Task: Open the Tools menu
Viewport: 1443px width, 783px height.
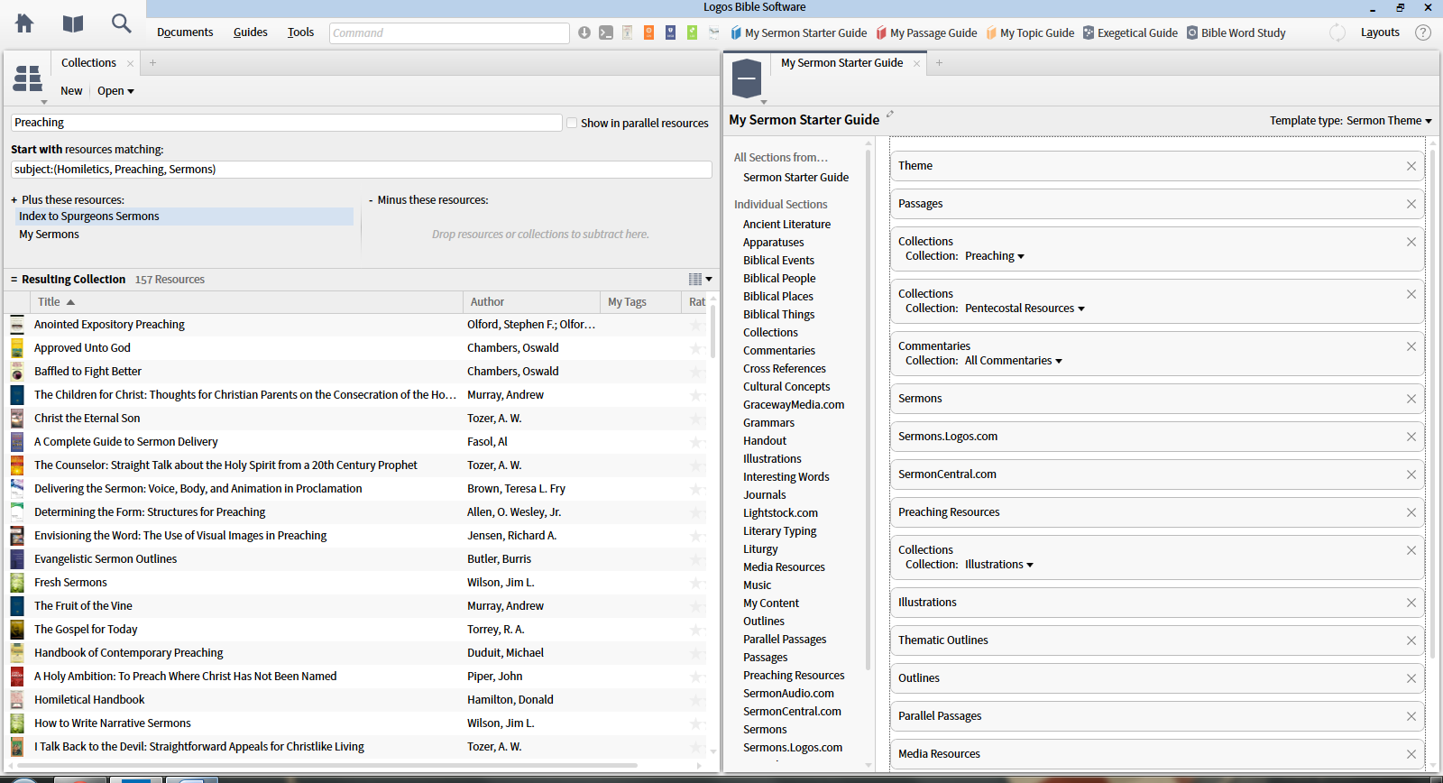Action: tap(300, 32)
